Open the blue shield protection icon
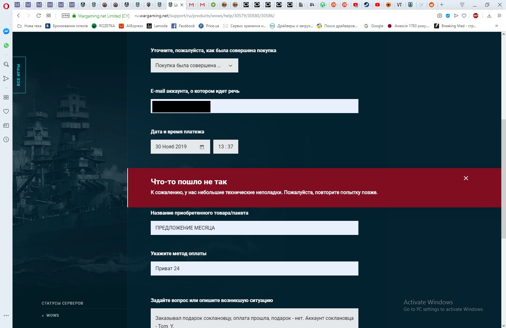 (448, 16)
